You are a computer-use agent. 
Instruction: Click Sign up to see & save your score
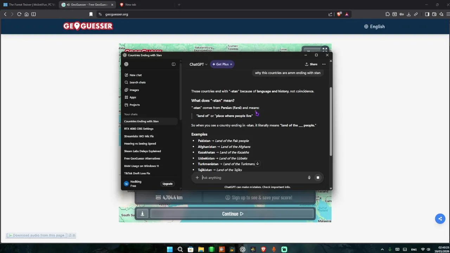coord(259,197)
